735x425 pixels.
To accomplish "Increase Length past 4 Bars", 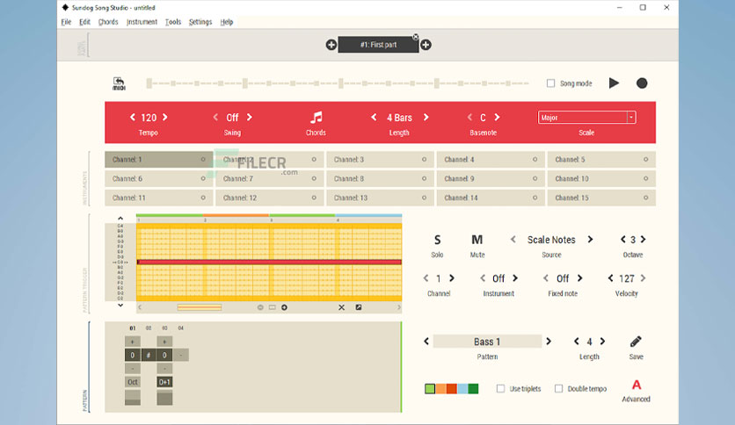I will [x=426, y=117].
